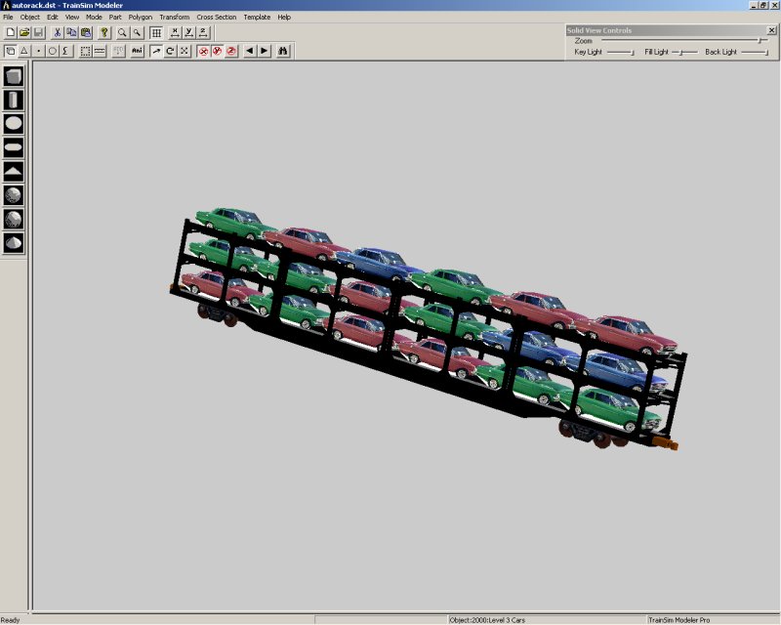Select the move arrow transform tool
The height and width of the screenshot is (625, 781).
pyautogui.click(x=156, y=51)
